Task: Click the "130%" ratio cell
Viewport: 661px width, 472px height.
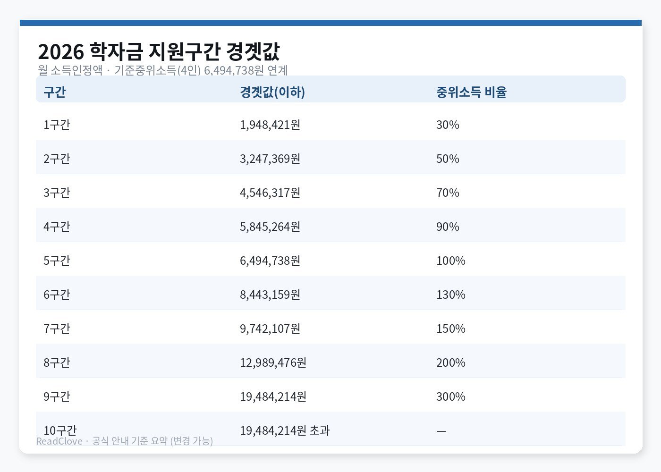Action: click(451, 295)
